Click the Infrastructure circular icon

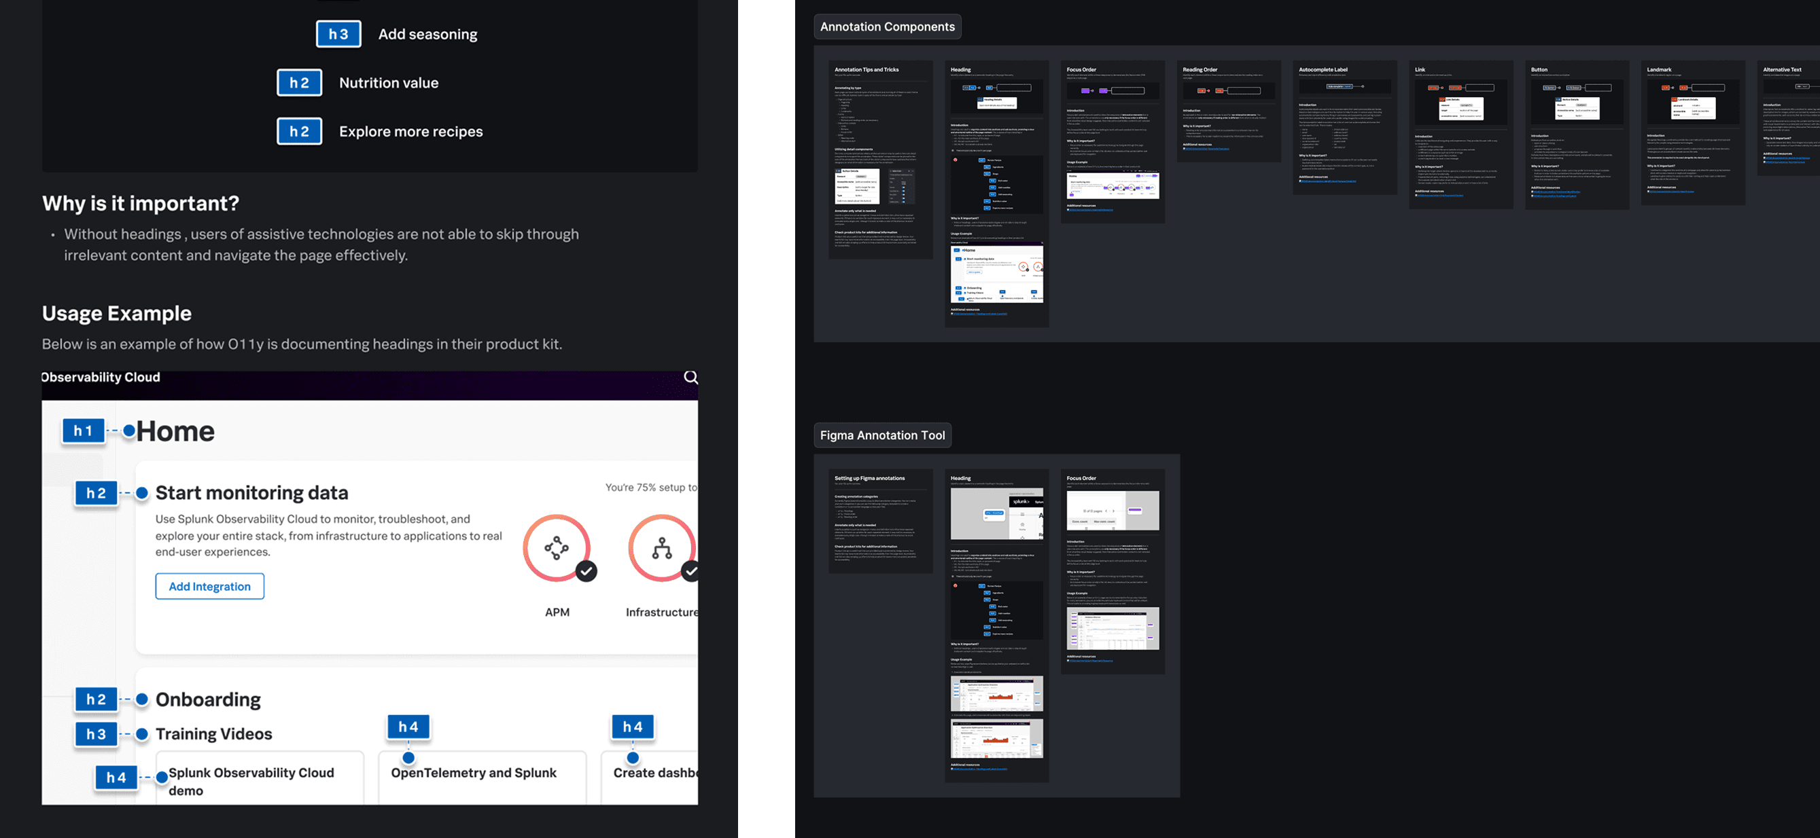coord(661,547)
